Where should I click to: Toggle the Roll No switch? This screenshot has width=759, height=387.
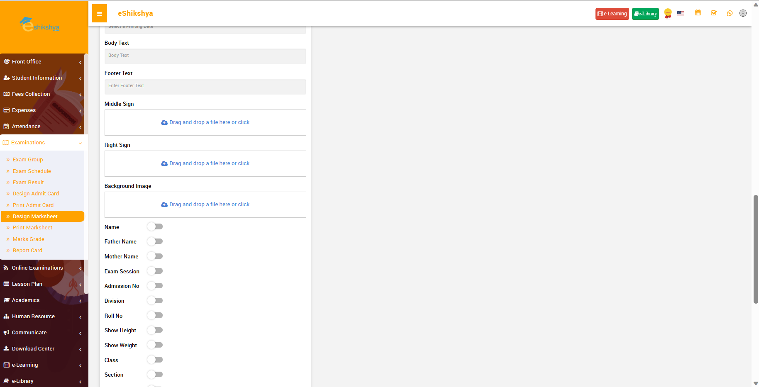[x=155, y=316]
